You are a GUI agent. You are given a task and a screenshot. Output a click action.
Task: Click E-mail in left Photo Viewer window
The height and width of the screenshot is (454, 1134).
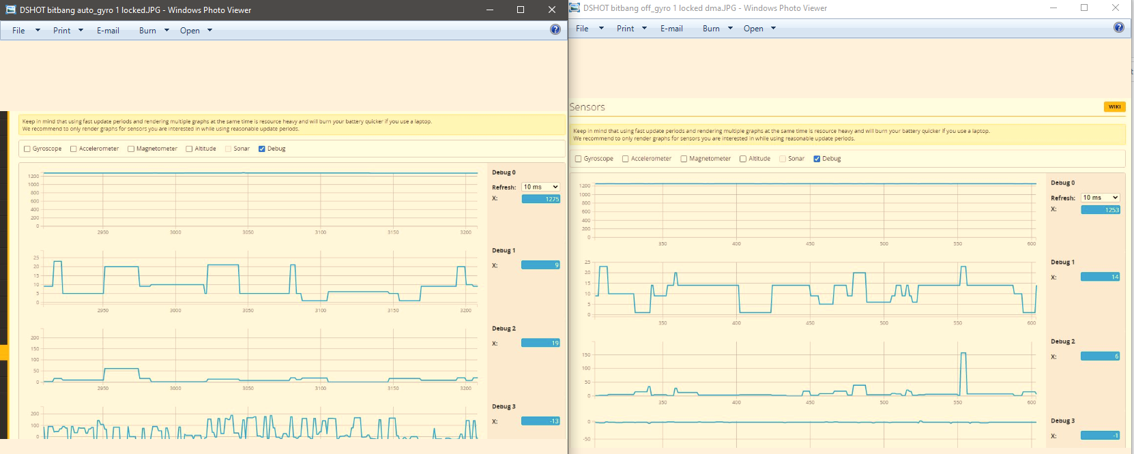pos(108,31)
